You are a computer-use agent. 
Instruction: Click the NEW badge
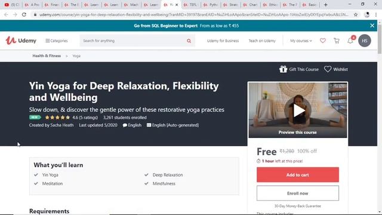35,117
